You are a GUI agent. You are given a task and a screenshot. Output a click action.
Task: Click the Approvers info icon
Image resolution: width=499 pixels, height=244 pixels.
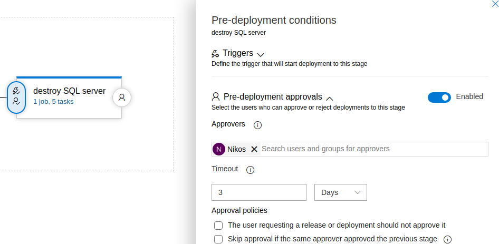coord(257,125)
